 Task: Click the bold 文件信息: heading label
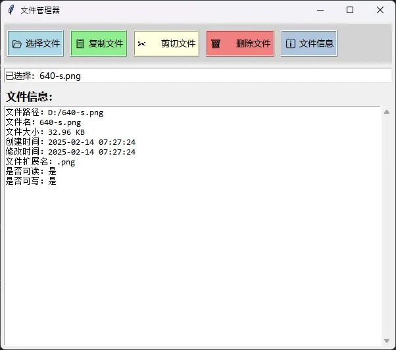coord(29,97)
